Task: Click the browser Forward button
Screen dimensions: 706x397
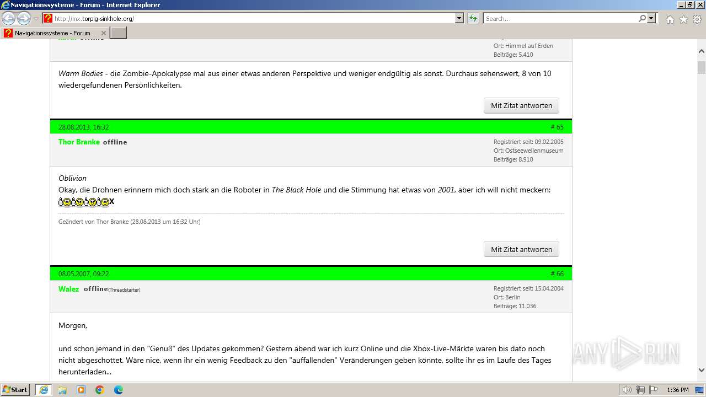Action: (24, 19)
